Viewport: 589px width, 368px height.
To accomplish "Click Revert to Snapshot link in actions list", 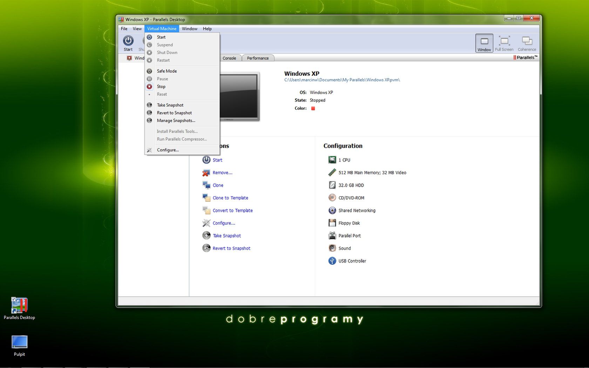I will [231, 248].
